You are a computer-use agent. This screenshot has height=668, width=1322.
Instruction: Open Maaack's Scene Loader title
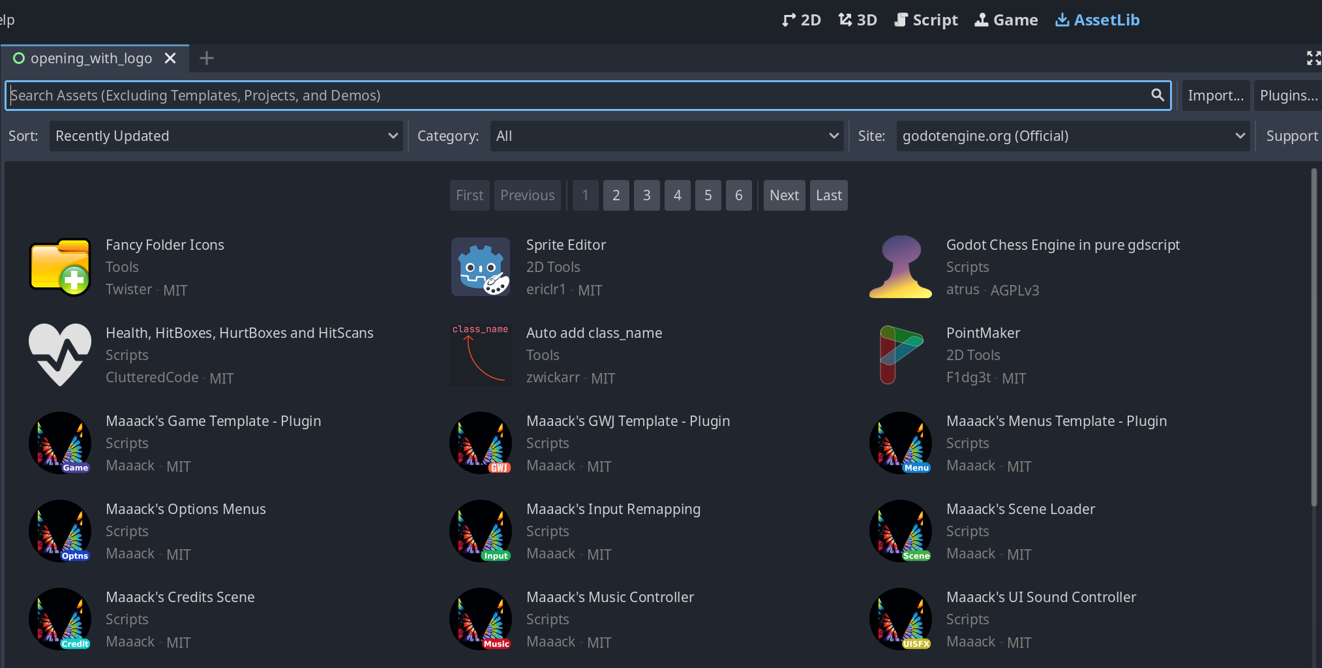tap(1021, 509)
